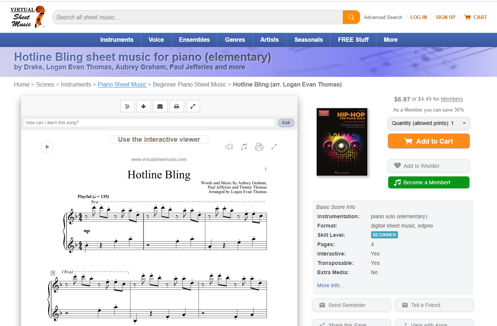
Task: Click the Hip-Hop for Piano Solo cover
Action: click(342, 142)
